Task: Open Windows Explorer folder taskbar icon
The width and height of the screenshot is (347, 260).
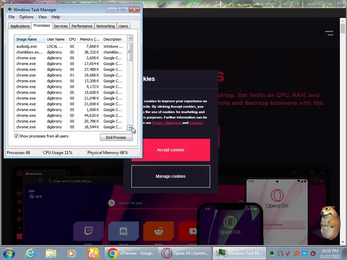Action: click(51, 253)
